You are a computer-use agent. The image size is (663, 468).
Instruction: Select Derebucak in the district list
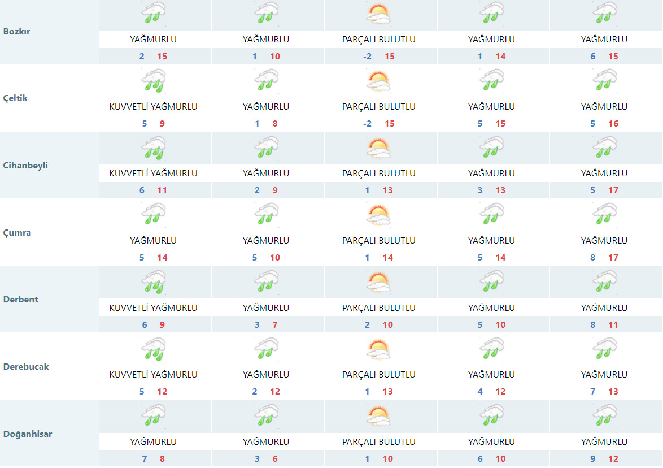(26, 367)
